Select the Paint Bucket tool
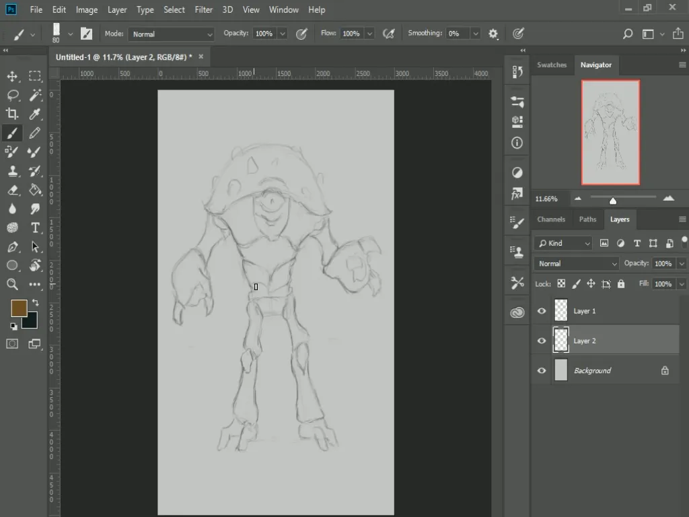The height and width of the screenshot is (517, 689). (x=35, y=189)
